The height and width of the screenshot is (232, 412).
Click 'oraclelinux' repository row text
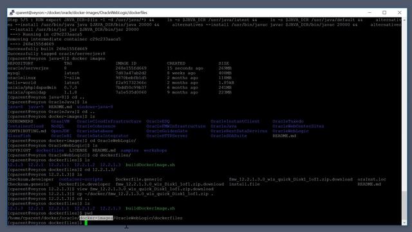coord(21,78)
